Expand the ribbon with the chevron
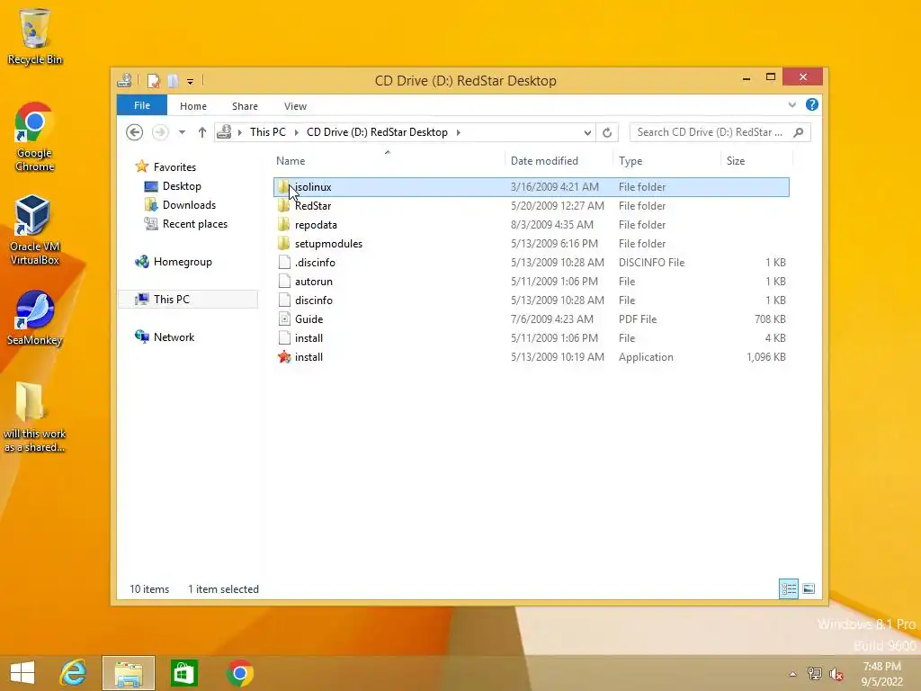This screenshot has width=921, height=691. (x=792, y=105)
